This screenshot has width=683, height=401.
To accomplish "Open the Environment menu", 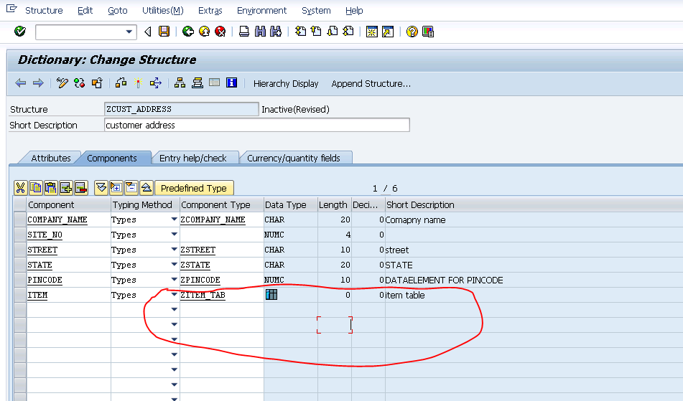I will coord(261,11).
